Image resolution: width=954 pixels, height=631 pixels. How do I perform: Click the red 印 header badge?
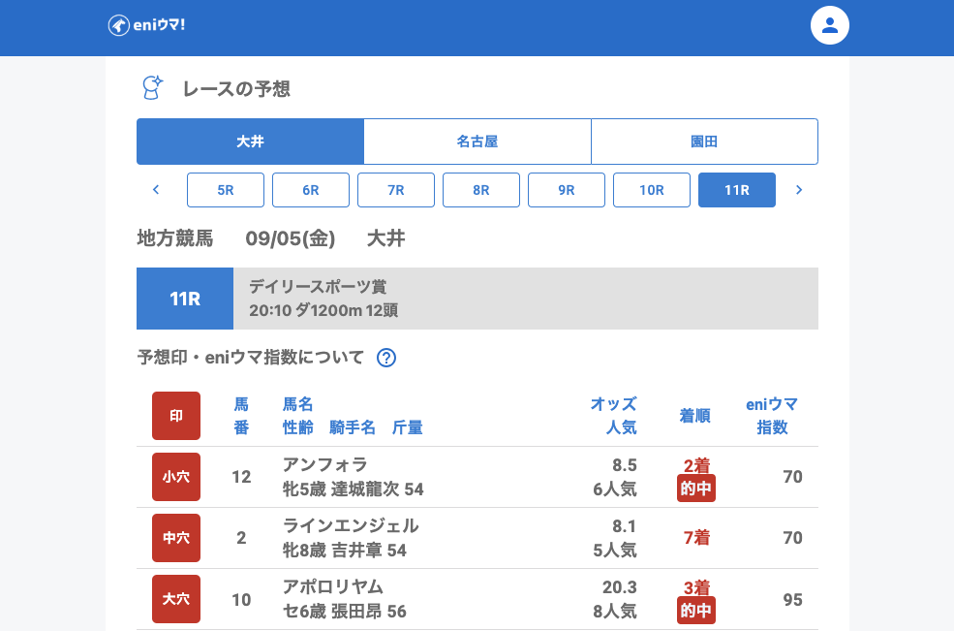pos(176,416)
